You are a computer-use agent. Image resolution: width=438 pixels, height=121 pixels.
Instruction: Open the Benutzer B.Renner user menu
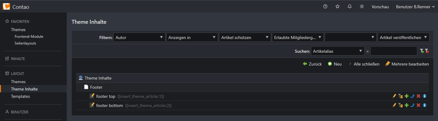coord(415,7)
